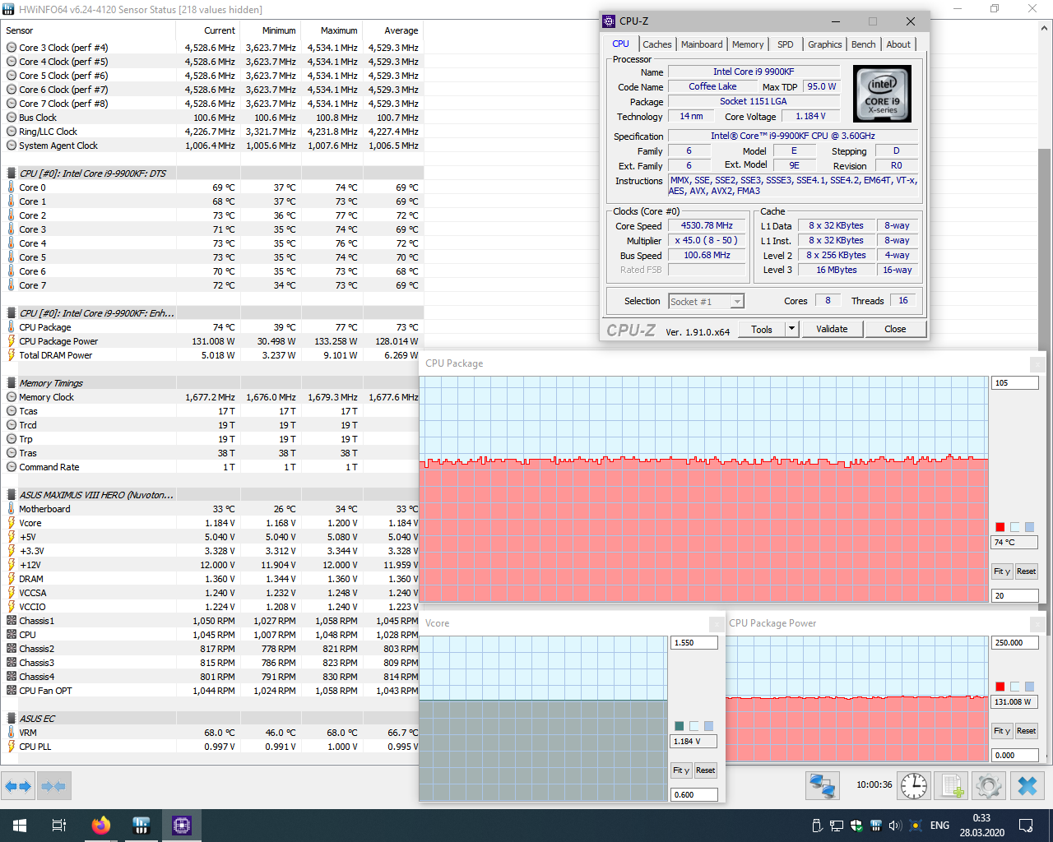Viewport: 1053px width, 842px height.
Task: Pick the blue swatch in CPU Package Power graph
Action: coord(1029,687)
